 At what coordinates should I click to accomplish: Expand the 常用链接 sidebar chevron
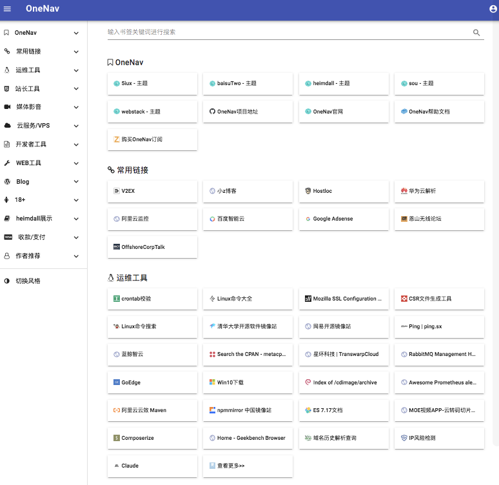(76, 52)
